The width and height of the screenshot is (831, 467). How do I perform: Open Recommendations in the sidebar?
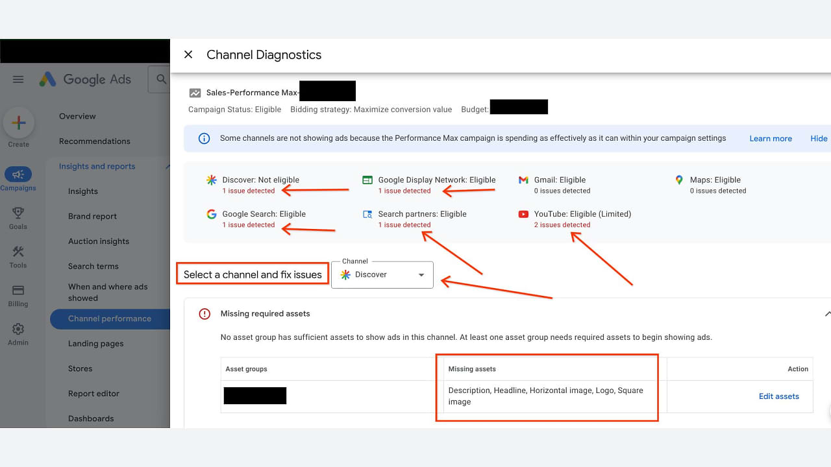click(95, 141)
